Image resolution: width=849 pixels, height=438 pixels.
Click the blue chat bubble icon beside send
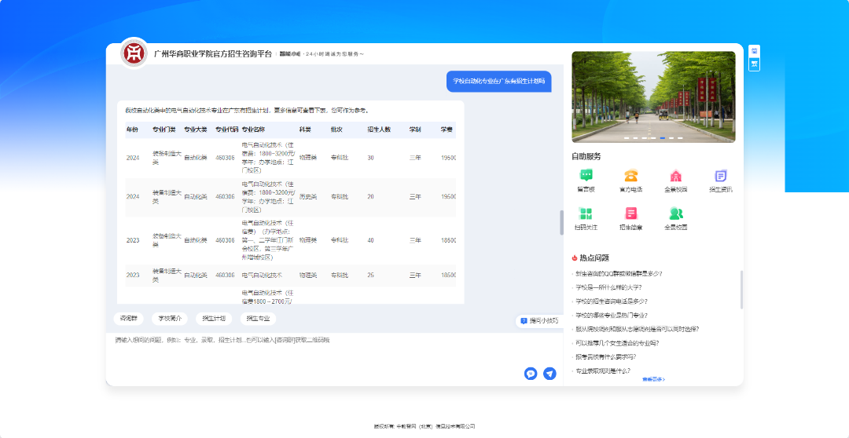(x=531, y=374)
